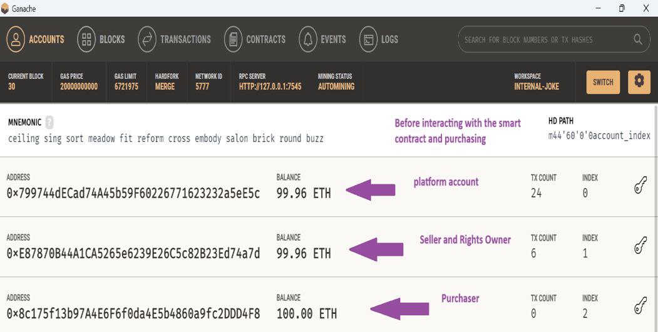658x332 pixels.
Task: Show private key for account index 0
Action: tap(640, 185)
